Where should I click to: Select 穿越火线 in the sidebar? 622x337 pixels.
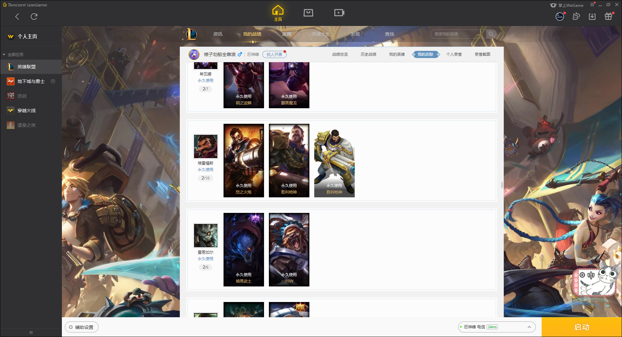tap(31, 110)
